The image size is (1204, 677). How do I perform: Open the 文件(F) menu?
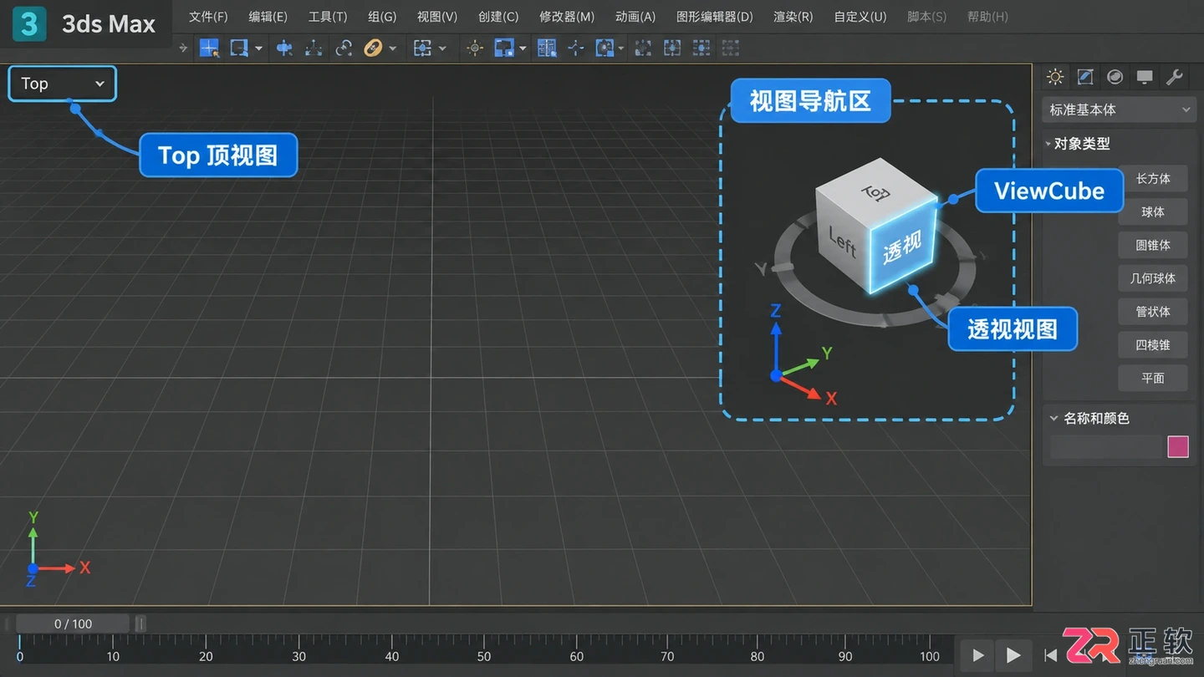tap(208, 17)
